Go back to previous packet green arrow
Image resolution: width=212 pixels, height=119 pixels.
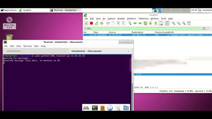135,23
